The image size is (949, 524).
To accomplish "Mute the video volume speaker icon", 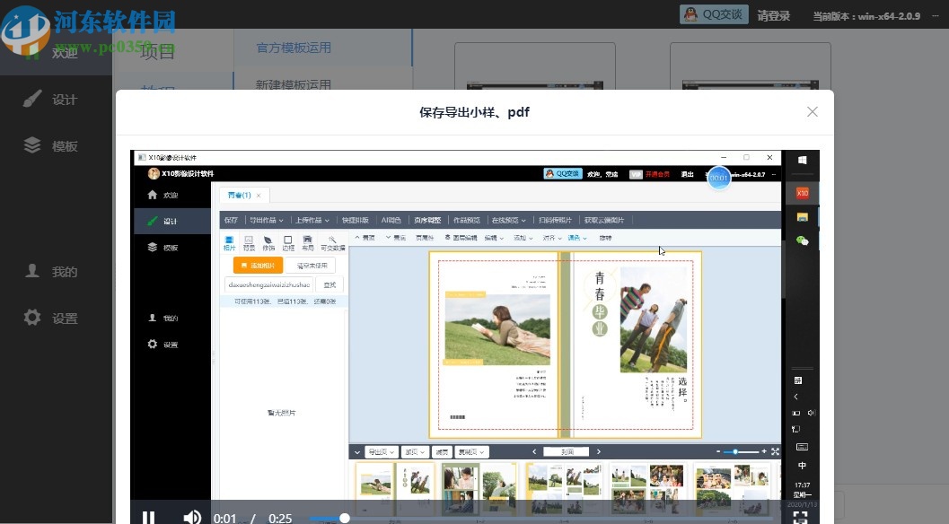I will 191,517.
